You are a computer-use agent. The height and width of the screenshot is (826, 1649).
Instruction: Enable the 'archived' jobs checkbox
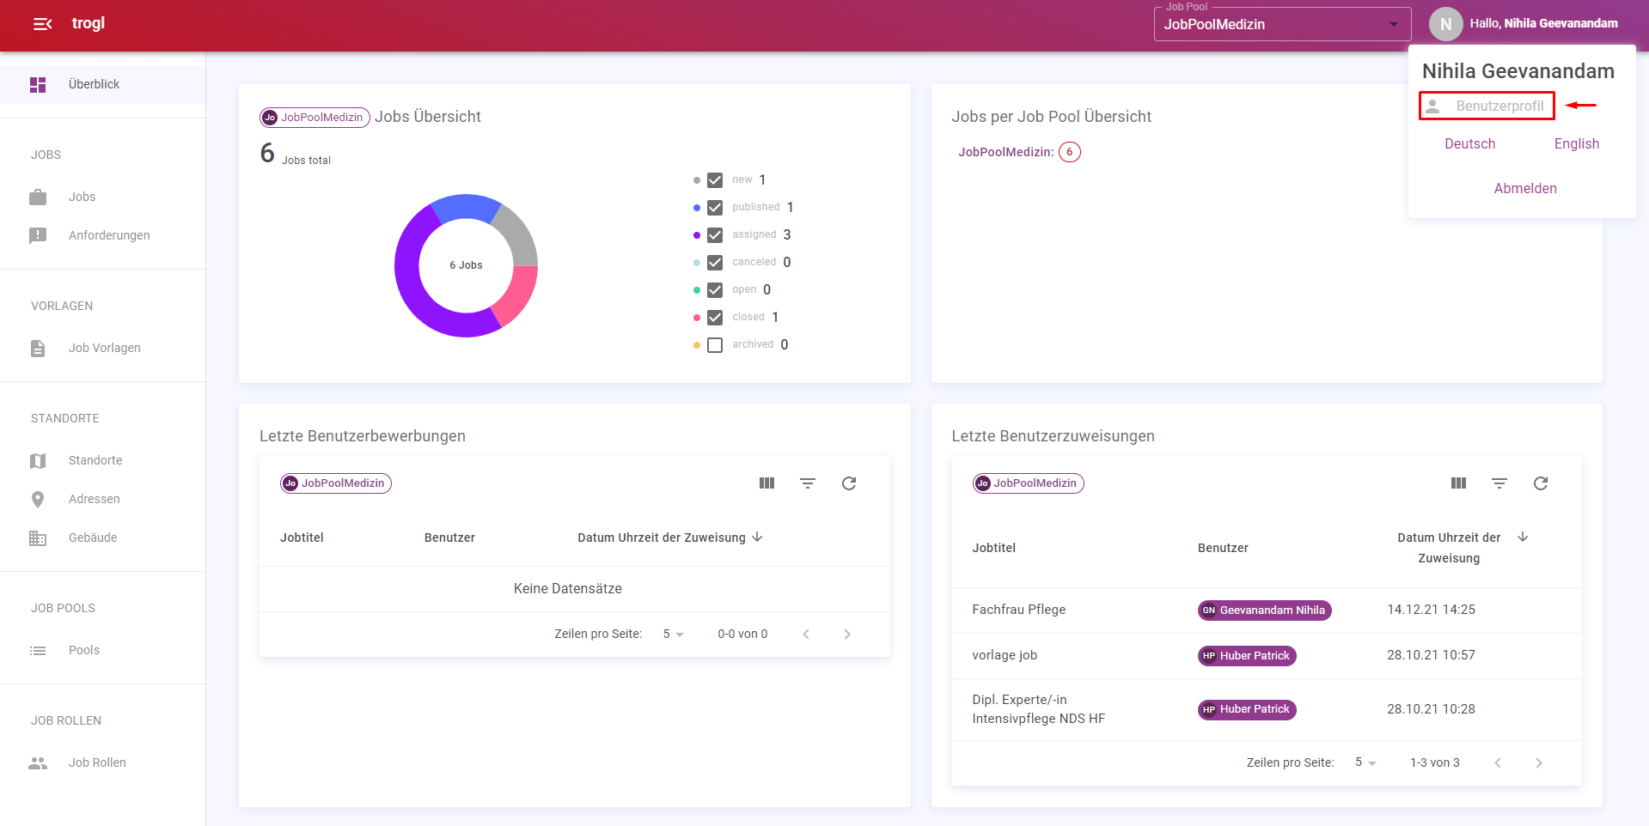pyautogui.click(x=715, y=345)
